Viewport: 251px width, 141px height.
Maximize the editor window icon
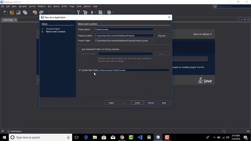point(248,19)
